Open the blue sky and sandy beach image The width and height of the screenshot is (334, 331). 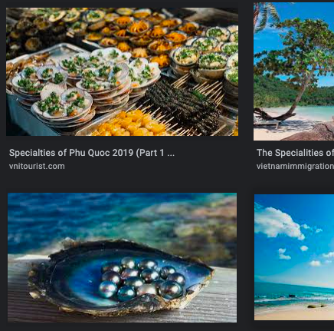pos(294,257)
